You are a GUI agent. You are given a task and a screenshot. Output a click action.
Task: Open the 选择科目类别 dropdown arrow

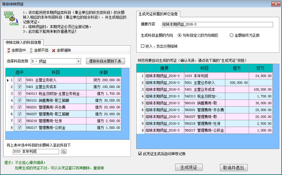tap(78, 61)
